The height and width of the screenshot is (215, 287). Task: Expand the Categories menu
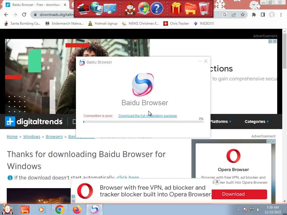257,121
